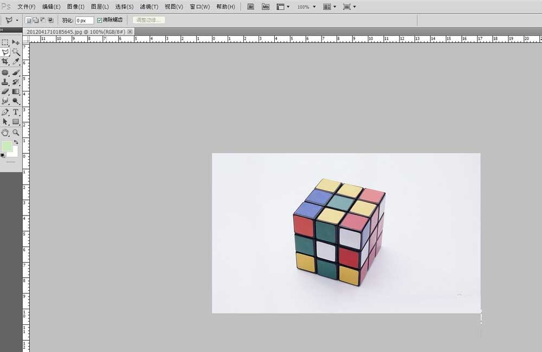Image resolution: width=542 pixels, height=352 pixels.
Task: Click the 羽化 feather input field
Action: [85, 21]
